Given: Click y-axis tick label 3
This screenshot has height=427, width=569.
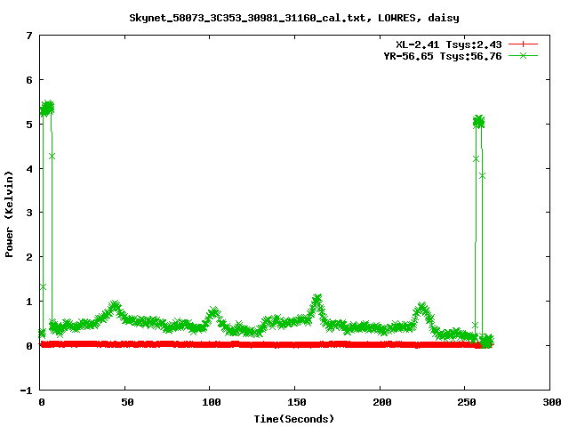Looking at the screenshot, I should tap(29, 213).
